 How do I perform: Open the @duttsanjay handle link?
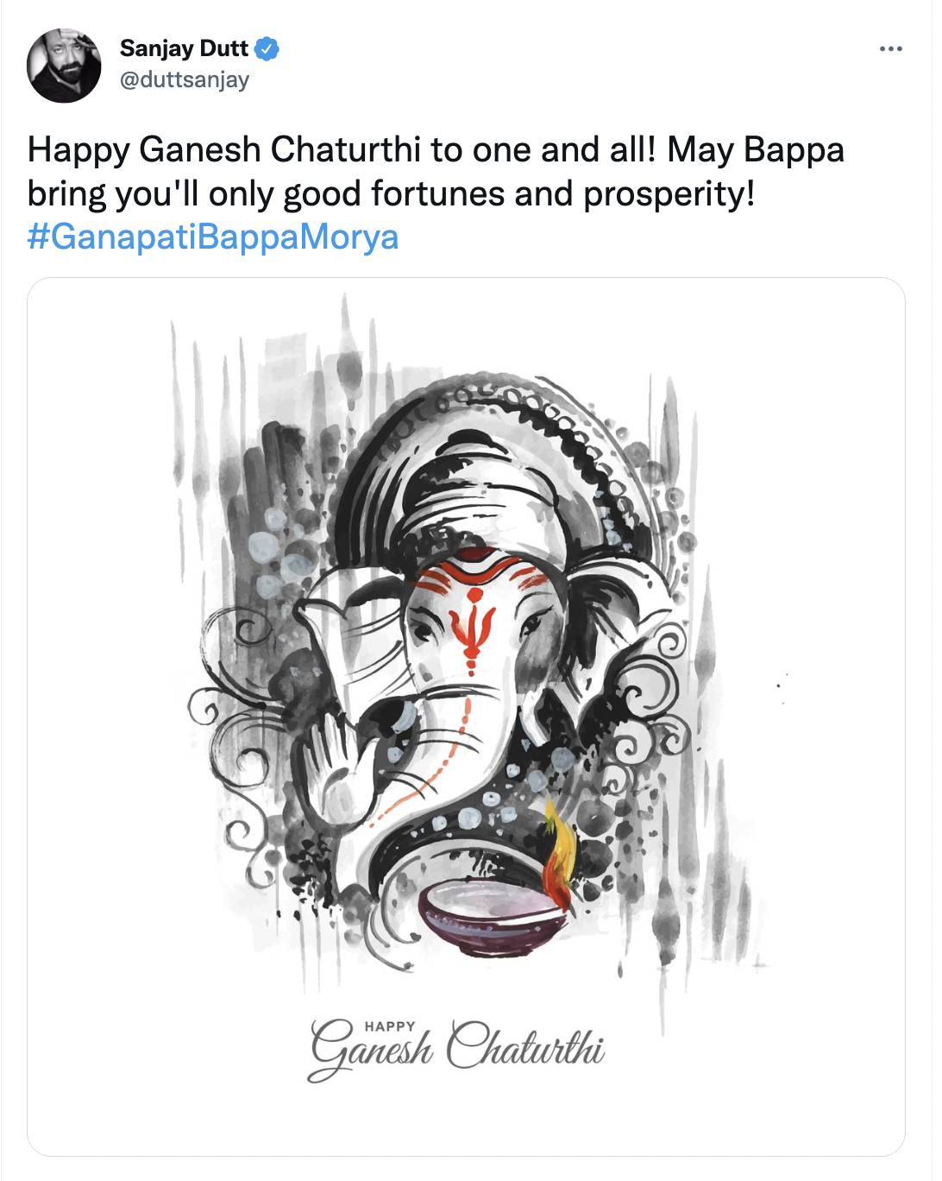pyautogui.click(x=184, y=79)
